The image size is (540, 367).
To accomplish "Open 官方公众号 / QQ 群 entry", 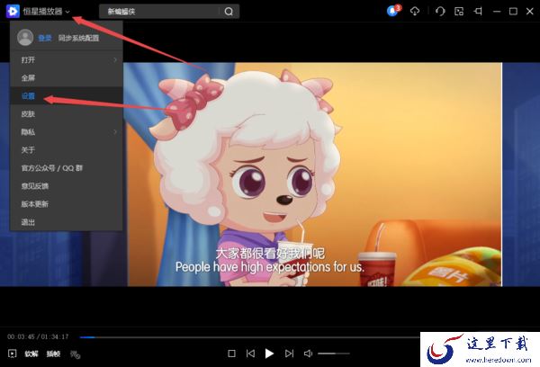I will [67, 168].
